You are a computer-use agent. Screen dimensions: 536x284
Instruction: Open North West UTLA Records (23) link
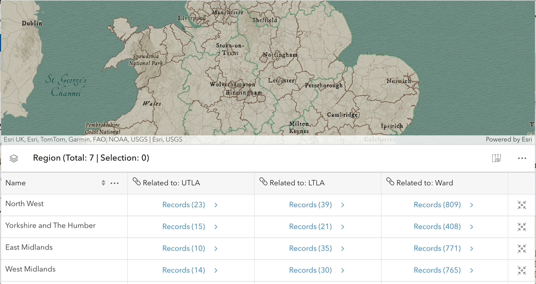[183, 205]
